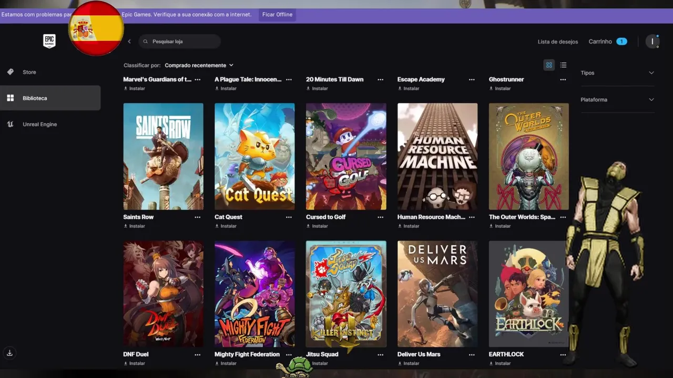Screen dimensions: 673x378
Task: Click the Deliver Us Mars title text
Action: click(x=419, y=354)
